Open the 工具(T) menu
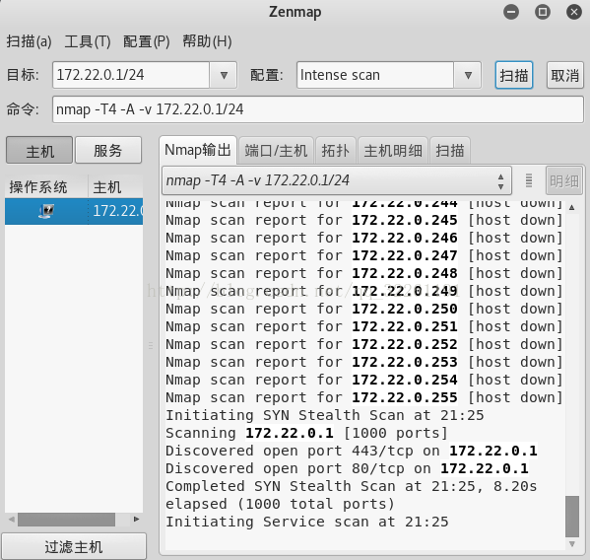 point(88,41)
